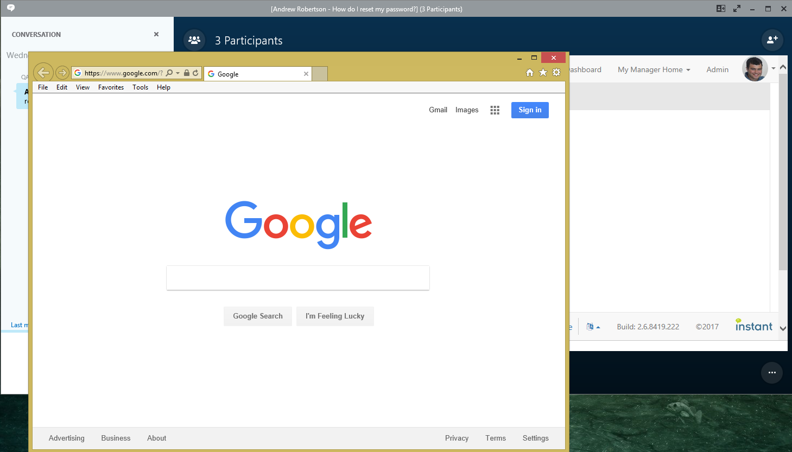Select the Google tab

click(258, 74)
